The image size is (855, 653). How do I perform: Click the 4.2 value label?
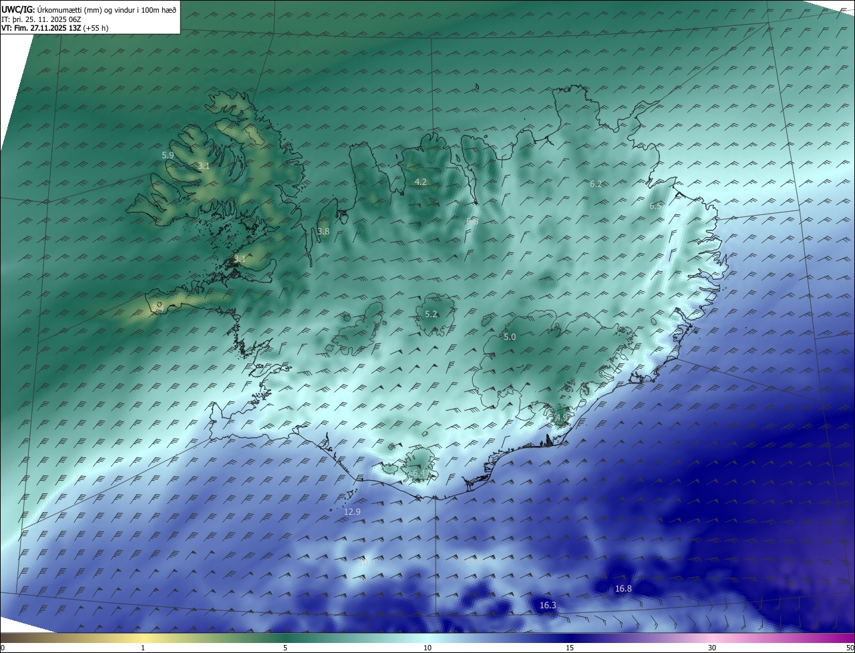click(420, 182)
